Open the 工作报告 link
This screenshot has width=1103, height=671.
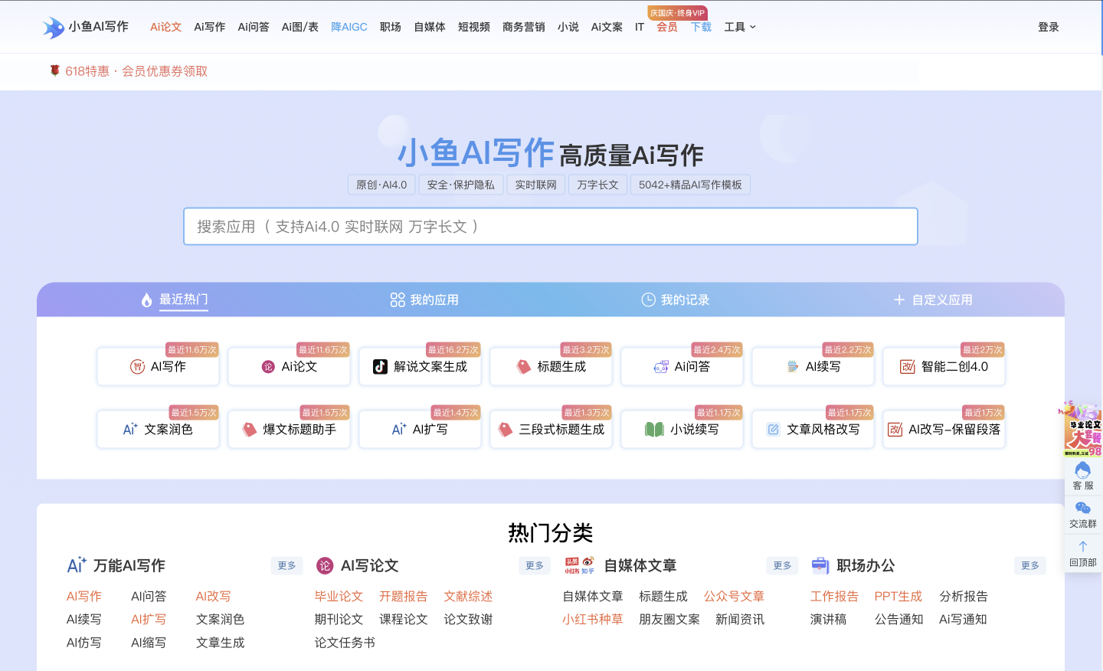(x=834, y=596)
